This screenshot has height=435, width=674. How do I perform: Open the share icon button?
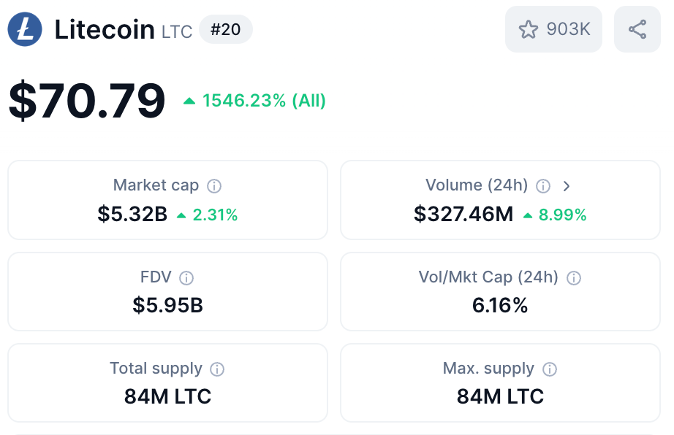(x=637, y=29)
